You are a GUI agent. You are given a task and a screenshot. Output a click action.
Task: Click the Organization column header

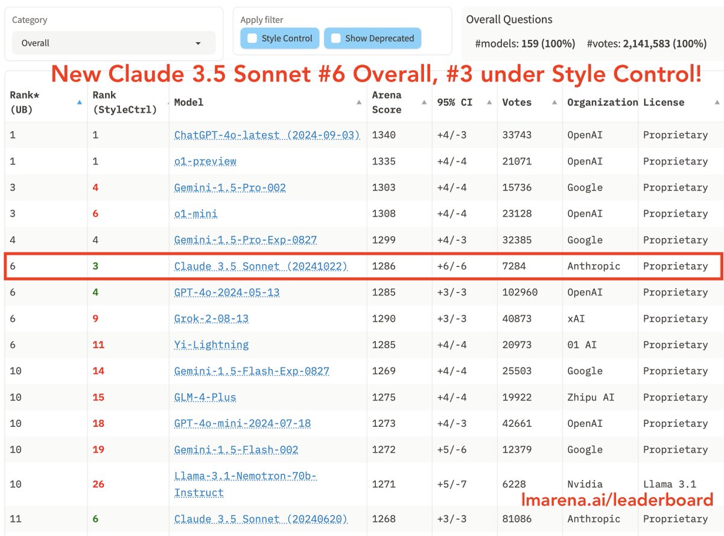coord(602,102)
